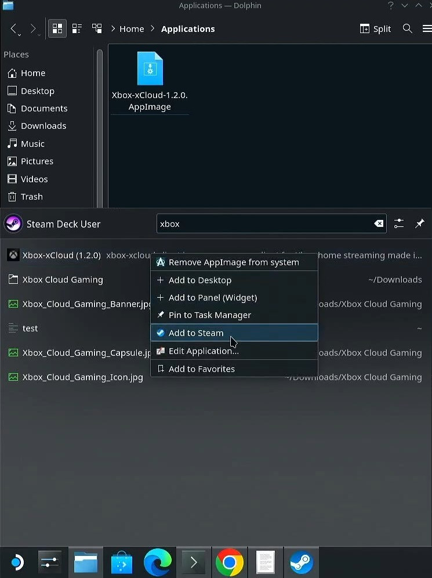Click Steam Deck User avatar
Screen dimensions: 432x578
[x=13, y=224]
